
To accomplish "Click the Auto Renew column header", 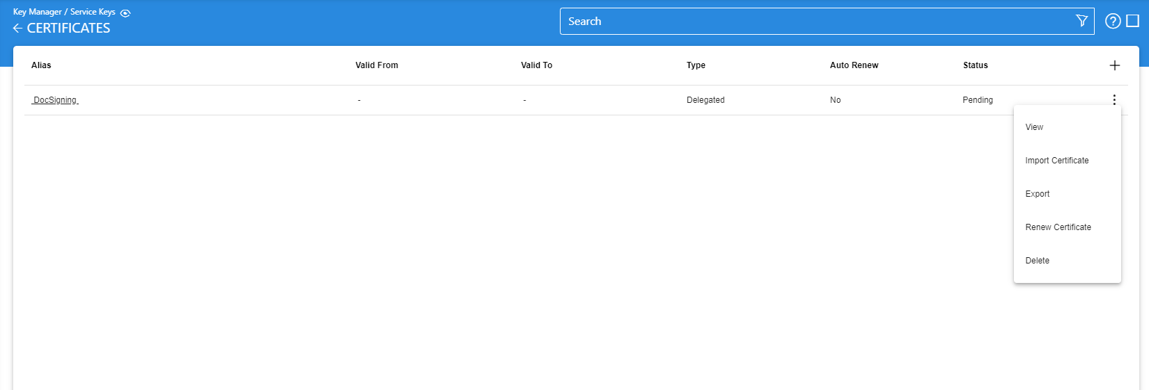I will 854,65.
